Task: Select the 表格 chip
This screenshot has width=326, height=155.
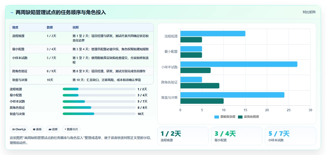Action: 37,129
